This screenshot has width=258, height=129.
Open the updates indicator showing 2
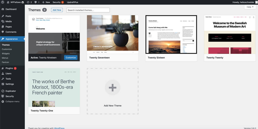click(29, 2)
